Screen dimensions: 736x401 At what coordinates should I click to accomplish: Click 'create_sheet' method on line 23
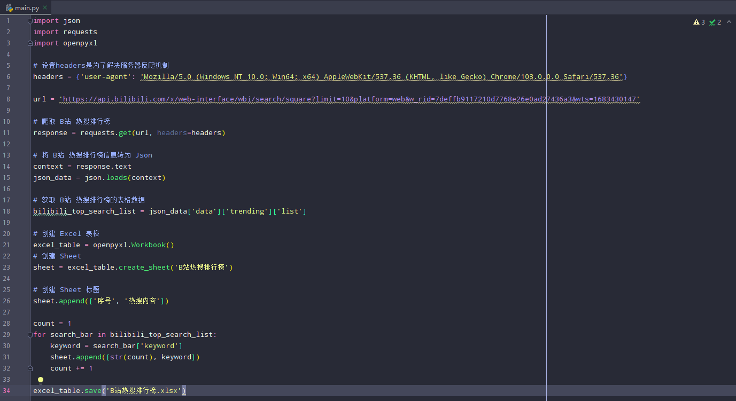[144, 268]
